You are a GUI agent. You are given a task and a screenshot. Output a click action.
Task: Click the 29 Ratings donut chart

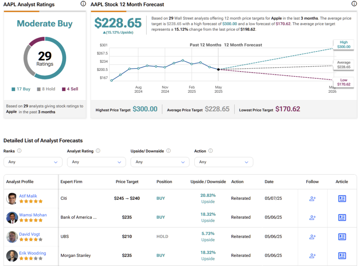(x=45, y=58)
